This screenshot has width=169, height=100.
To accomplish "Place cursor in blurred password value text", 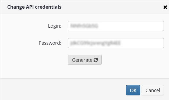I will click(95, 43).
